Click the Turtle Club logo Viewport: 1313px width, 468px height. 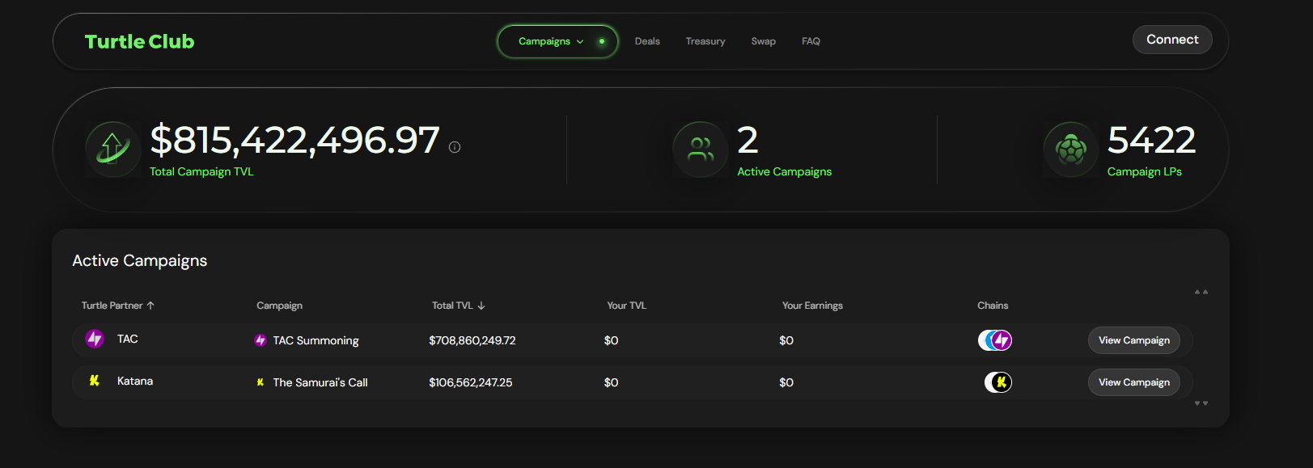pyautogui.click(x=139, y=41)
